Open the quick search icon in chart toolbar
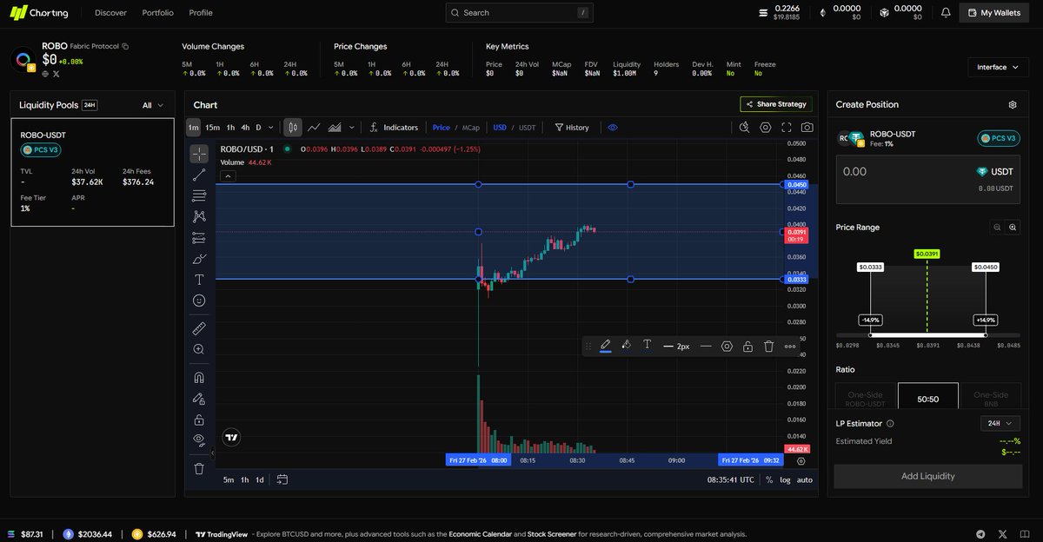 [744, 127]
